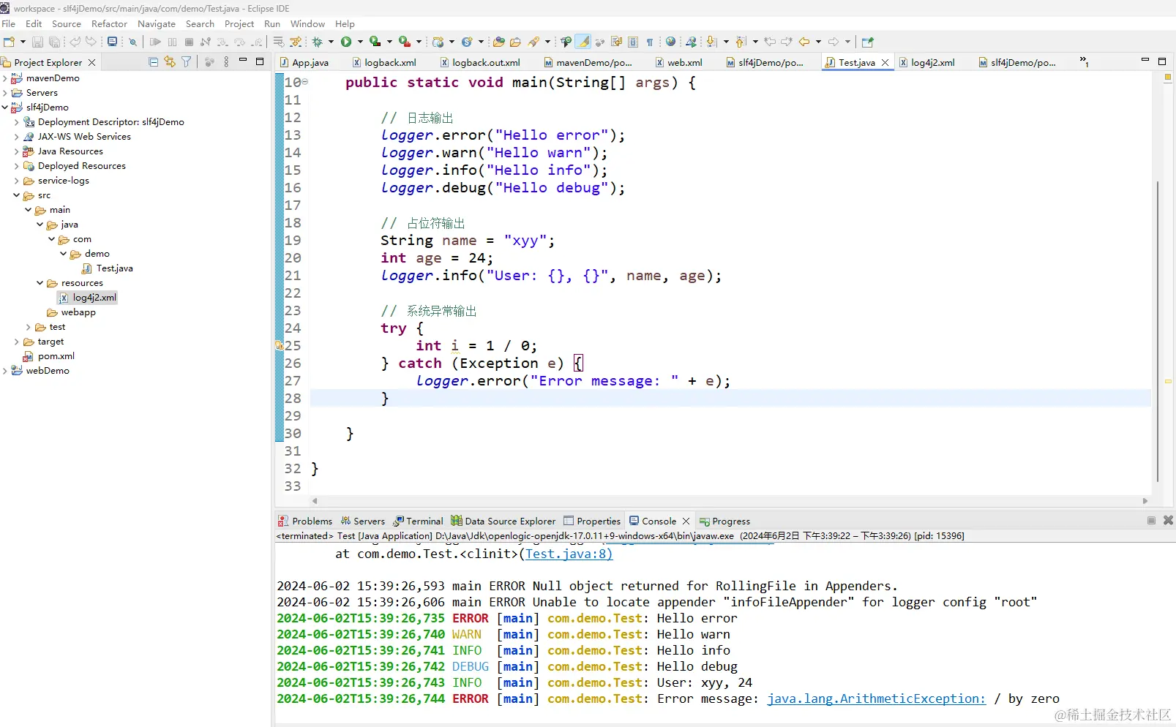Click the Resume debug icon
Viewport: 1176px width, 727px height.
[x=155, y=42]
